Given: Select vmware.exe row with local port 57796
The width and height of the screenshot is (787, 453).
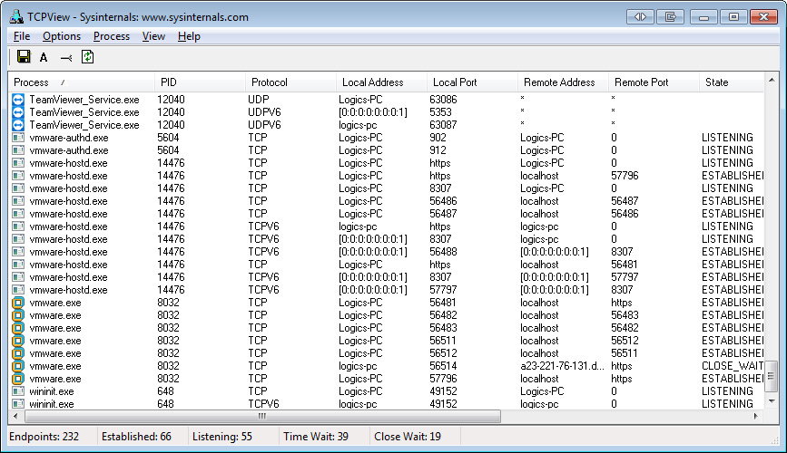Looking at the screenshot, I should [387, 379].
